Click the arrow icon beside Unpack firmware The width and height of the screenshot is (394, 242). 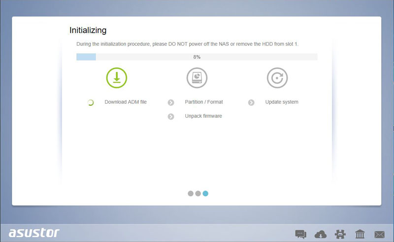171,116
